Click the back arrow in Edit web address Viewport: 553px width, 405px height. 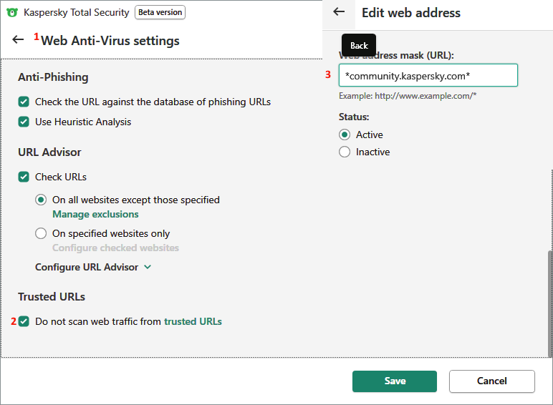(x=340, y=12)
